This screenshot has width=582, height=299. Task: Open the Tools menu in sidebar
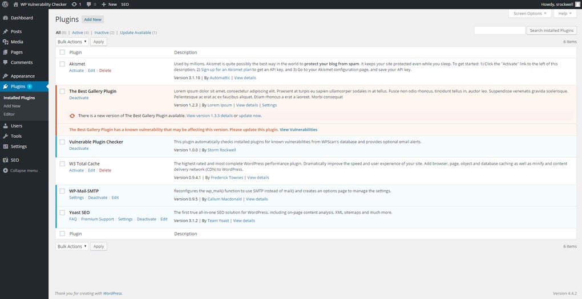pyautogui.click(x=16, y=136)
